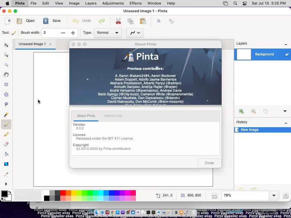Add new layer icon in Layers panel
The image size is (291, 218).
tap(241, 111)
